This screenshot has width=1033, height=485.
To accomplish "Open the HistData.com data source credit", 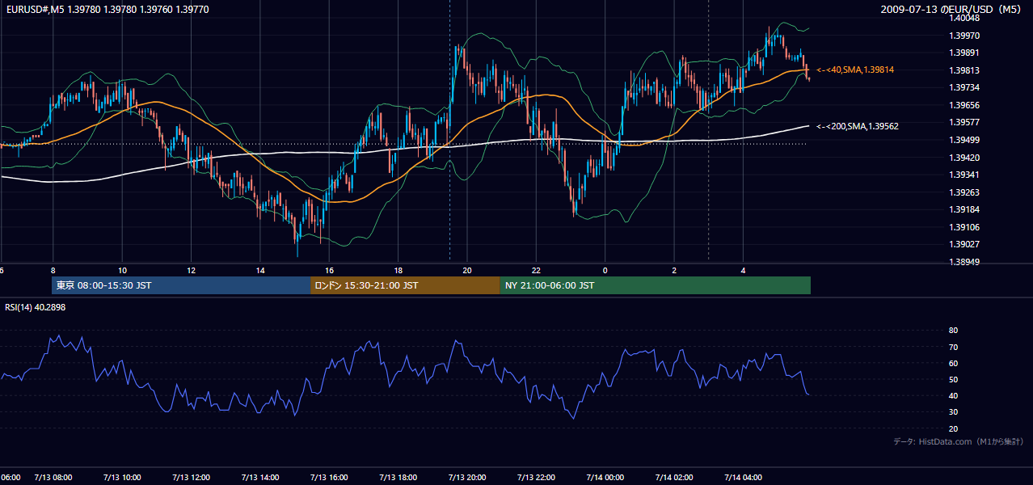I will tap(959, 441).
